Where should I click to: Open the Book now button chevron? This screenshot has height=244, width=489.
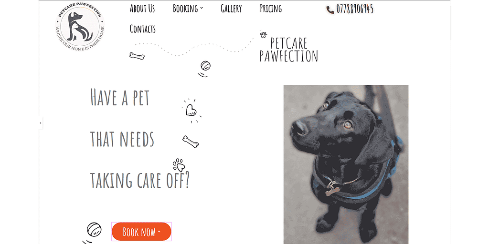point(159,231)
